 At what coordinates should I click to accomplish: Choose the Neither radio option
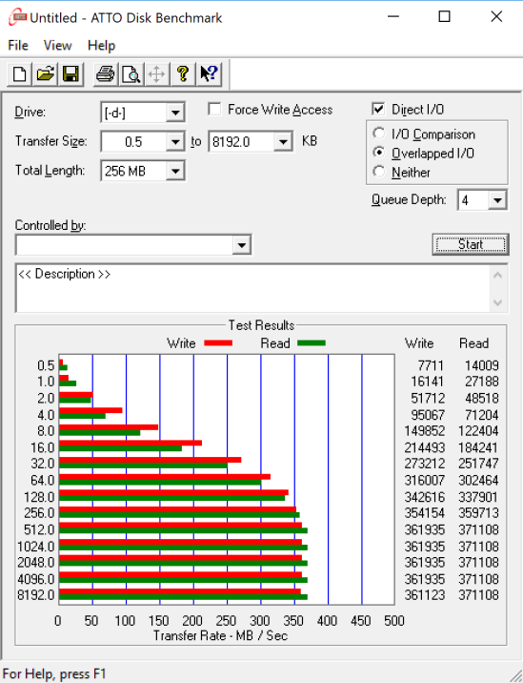[x=378, y=172]
